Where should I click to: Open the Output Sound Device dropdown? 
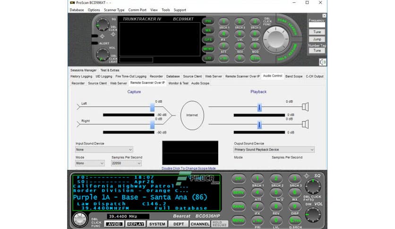(274, 150)
